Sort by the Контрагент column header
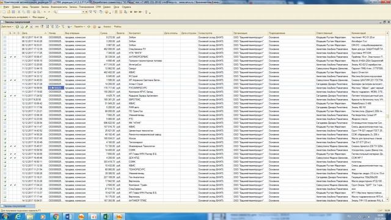 click(145, 33)
